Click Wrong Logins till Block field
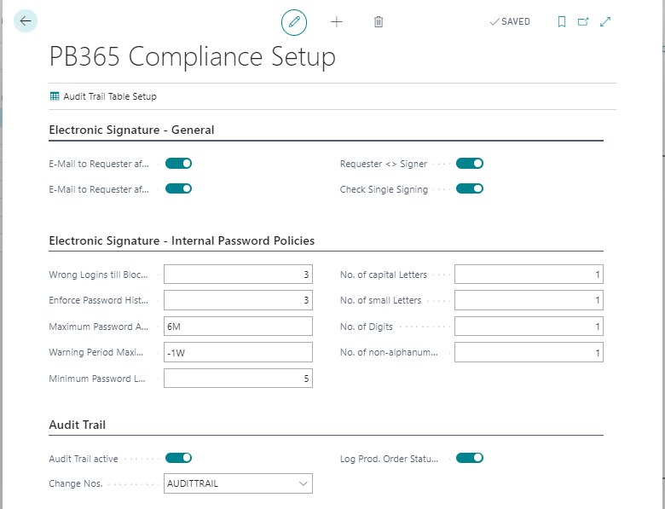Viewport: 665px width, 509px height. 238,275
